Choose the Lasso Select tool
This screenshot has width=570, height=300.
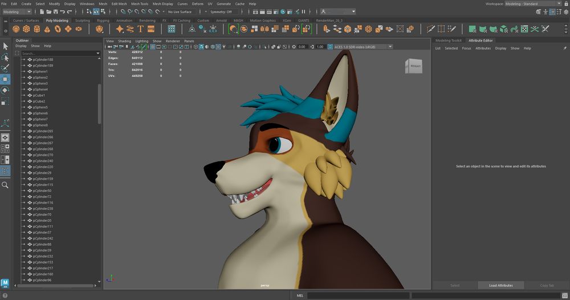tap(5, 57)
